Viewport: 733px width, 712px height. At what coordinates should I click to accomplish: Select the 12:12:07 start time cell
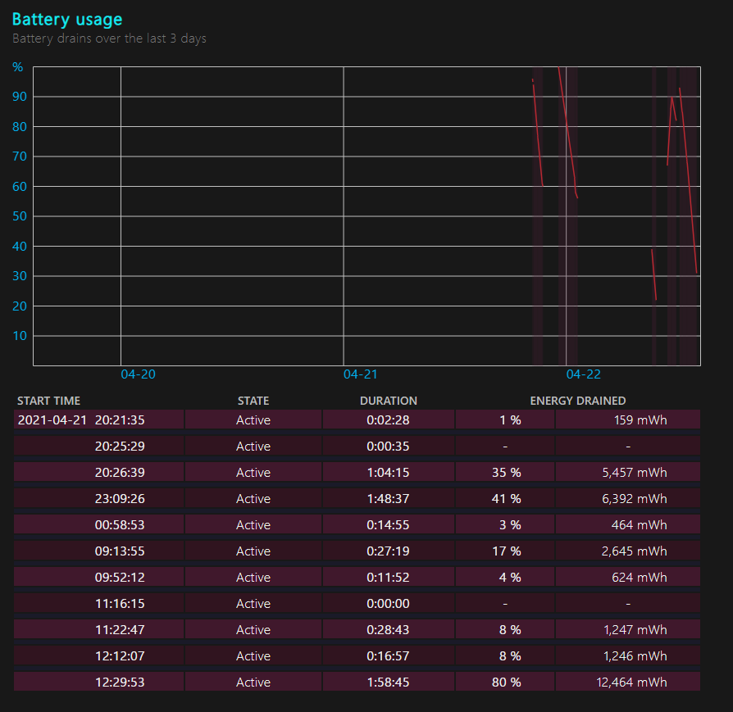98,655
